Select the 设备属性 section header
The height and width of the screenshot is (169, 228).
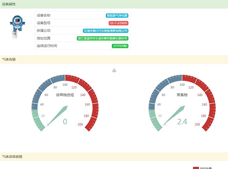coord(9,4)
